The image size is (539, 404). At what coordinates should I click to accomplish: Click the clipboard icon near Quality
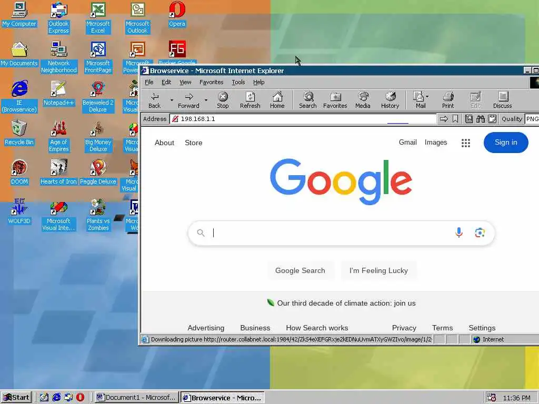(492, 119)
